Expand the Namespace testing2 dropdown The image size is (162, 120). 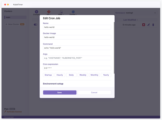(155, 13)
